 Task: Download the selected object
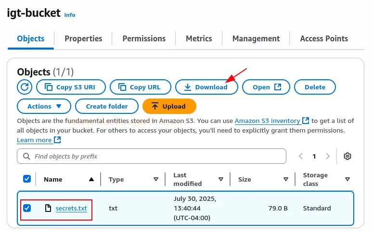pos(206,87)
